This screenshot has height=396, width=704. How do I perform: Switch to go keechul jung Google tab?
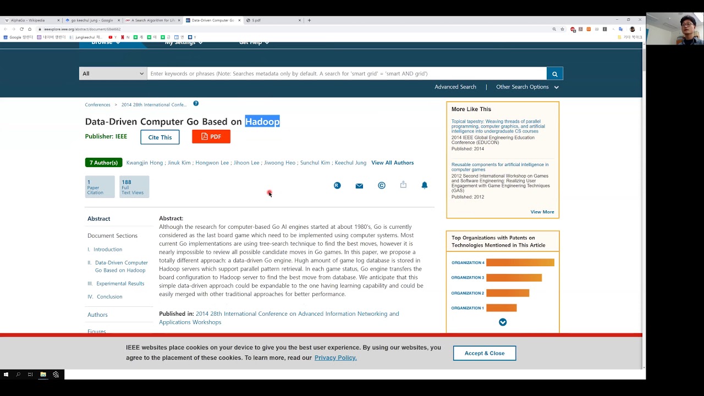click(x=92, y=20)
